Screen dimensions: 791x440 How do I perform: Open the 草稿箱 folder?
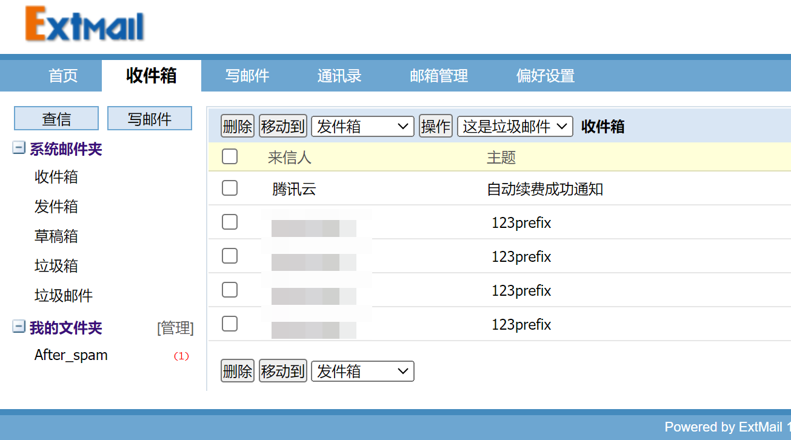[x=56, y=236]
